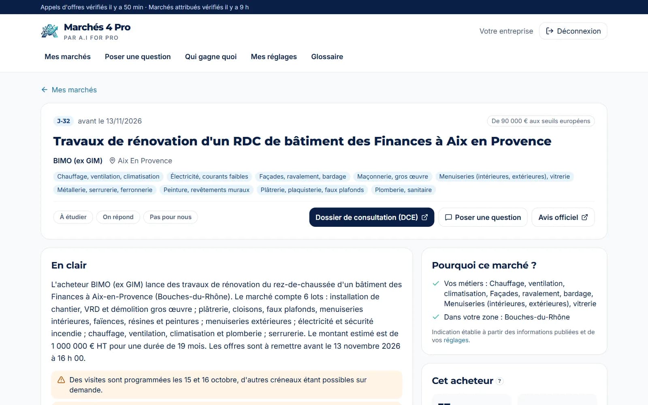
Task: Mark the tender as À étudier
Action: pos(73,217)
